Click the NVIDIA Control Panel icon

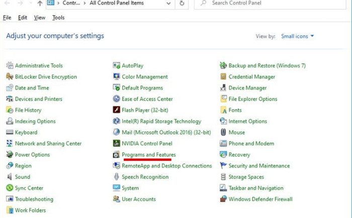(117, 143)
